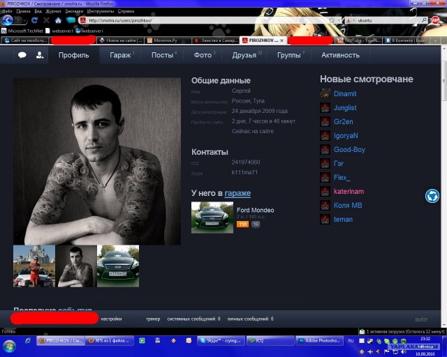Open the browser Home page icon
Image resolution: width=447 pixels, height=357 pixels.
pyautogui.click(x=58, y=20)
